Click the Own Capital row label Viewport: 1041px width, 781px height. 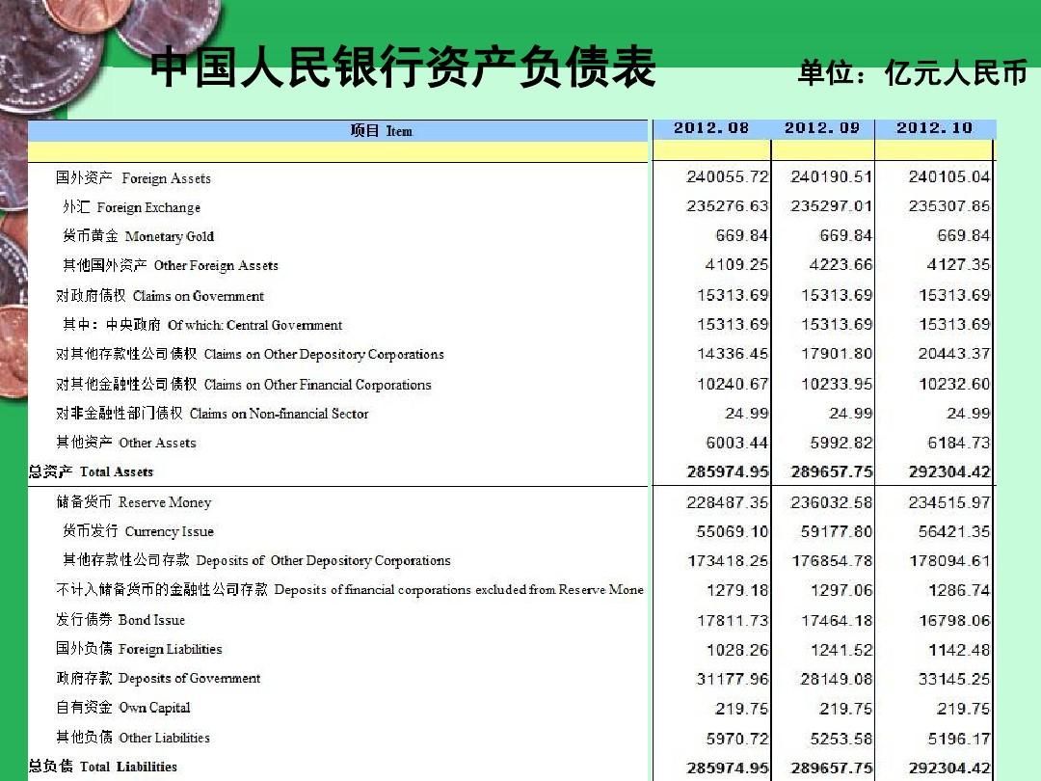123,708
